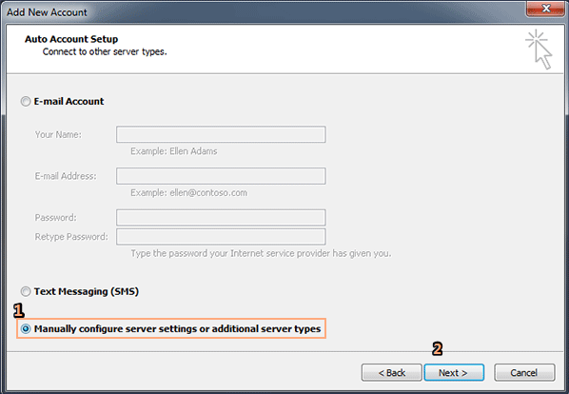
Task: Choose the Text Messaging (SMS) radio option
Action: click(x=26, y=291)
